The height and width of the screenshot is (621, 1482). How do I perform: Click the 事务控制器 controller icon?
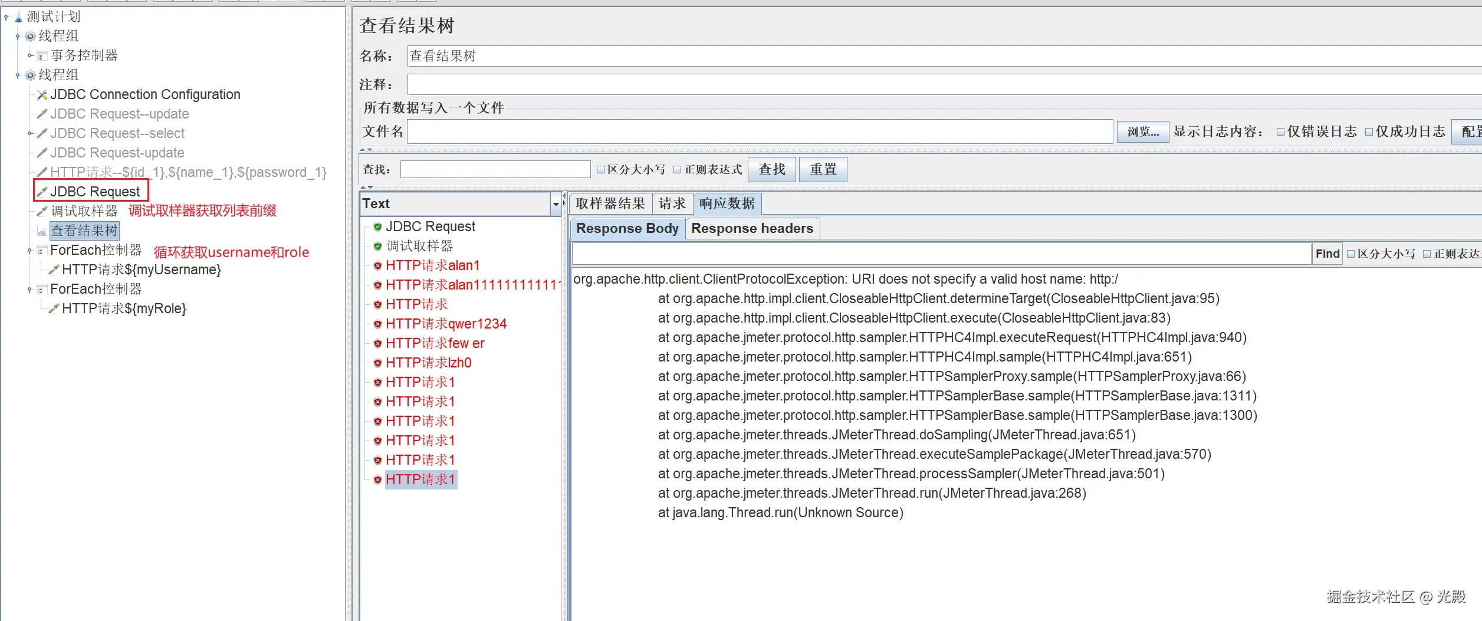tap(42, 56)
